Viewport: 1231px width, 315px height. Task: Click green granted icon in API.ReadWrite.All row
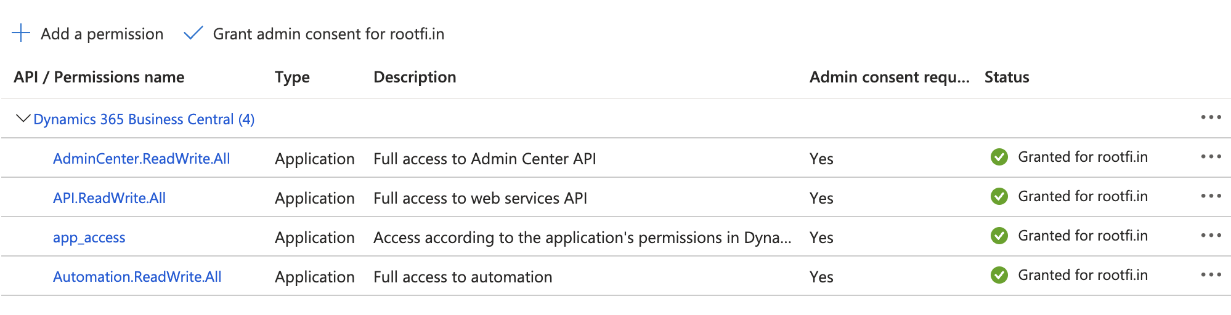[999, 196]
